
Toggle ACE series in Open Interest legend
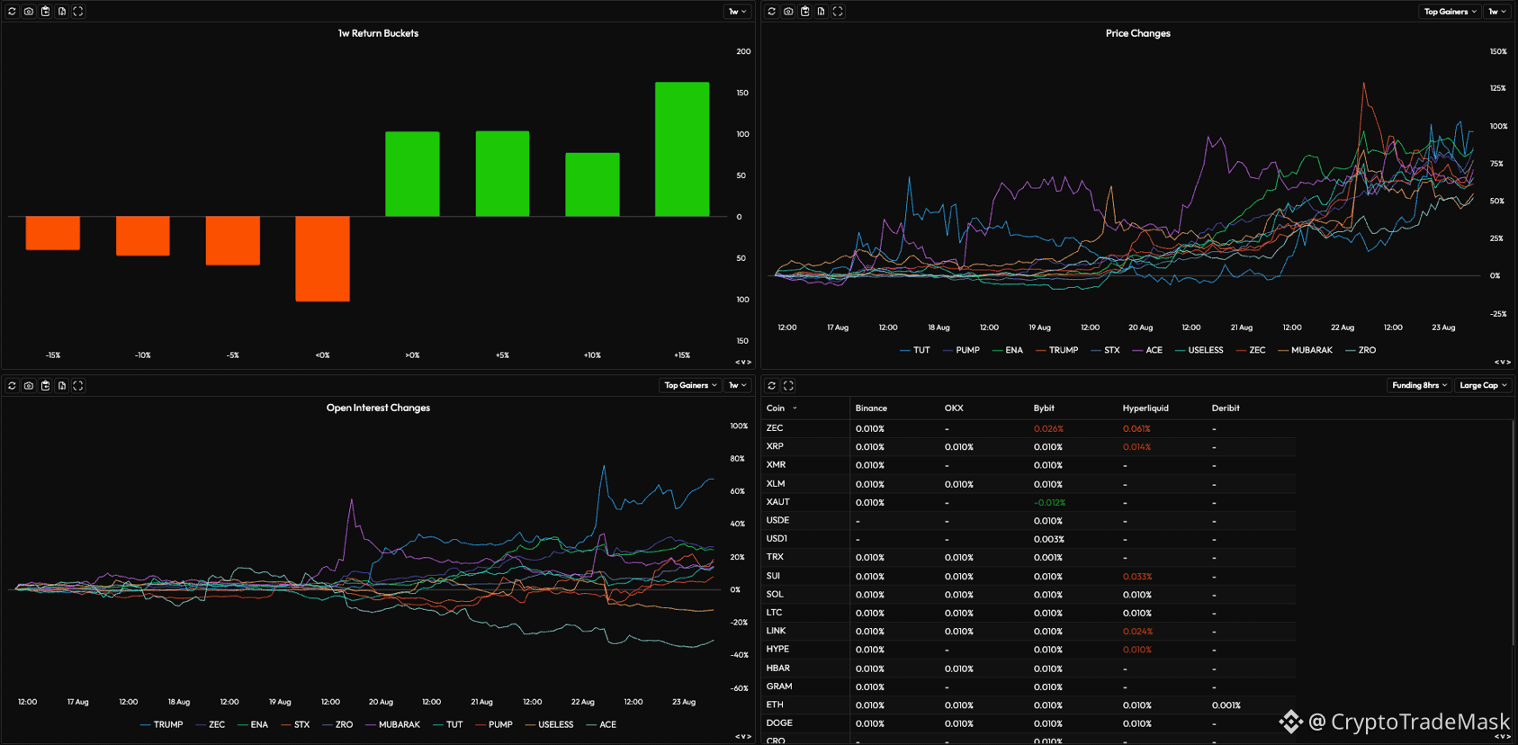(601, 725)
